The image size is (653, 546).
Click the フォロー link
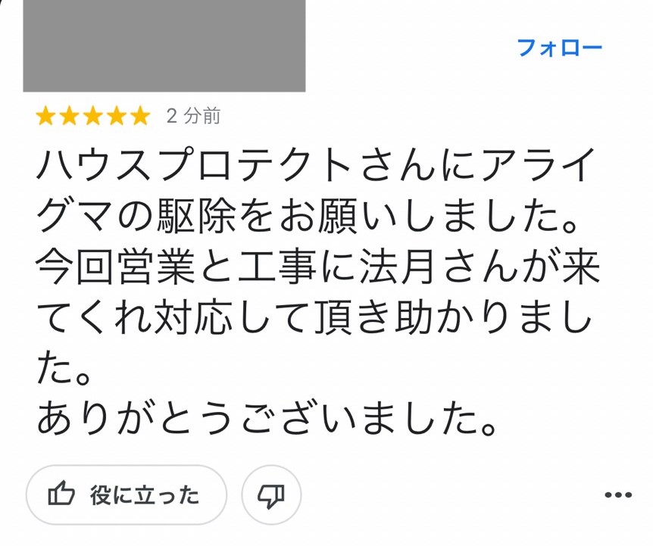[559, 48]
